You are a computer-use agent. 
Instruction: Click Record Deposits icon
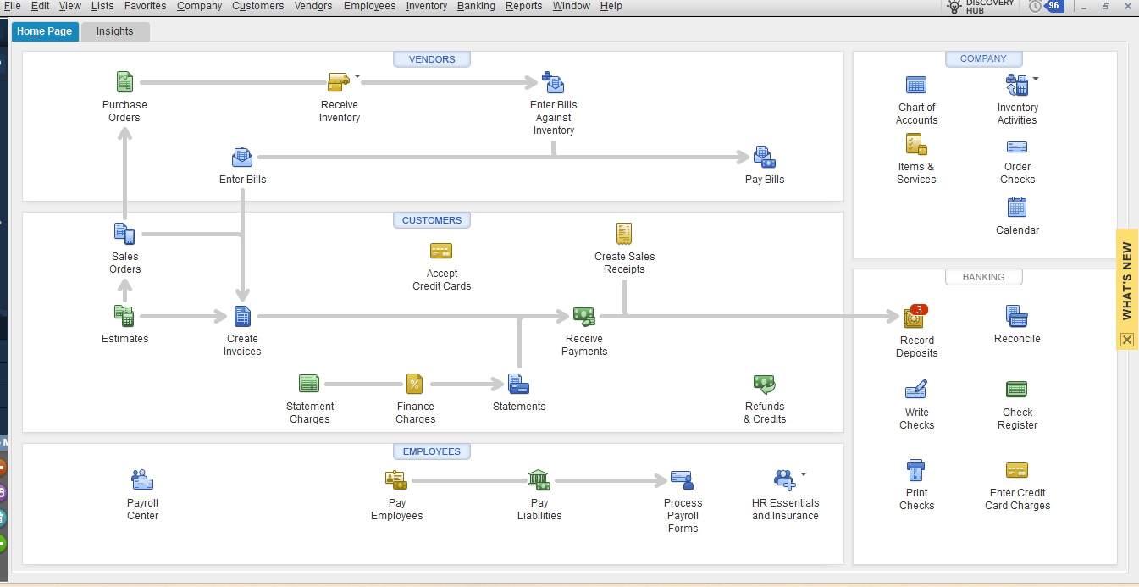915,317
